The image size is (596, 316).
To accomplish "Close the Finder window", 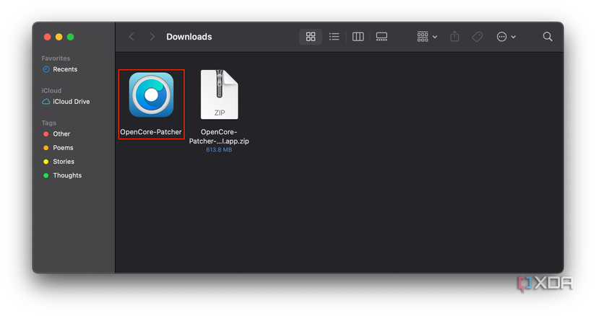I will [48, 37].
